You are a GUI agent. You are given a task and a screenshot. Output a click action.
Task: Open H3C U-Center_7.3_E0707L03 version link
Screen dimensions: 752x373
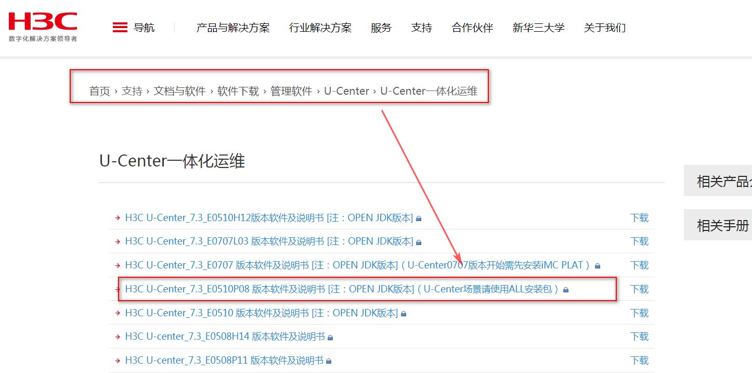[269, 241]
